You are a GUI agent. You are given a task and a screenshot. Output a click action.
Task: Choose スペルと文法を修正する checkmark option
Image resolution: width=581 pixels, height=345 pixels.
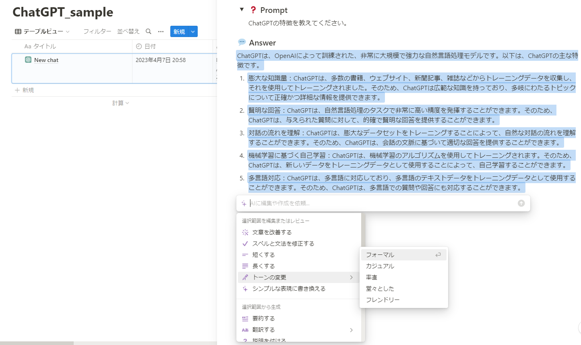(283, 244)
